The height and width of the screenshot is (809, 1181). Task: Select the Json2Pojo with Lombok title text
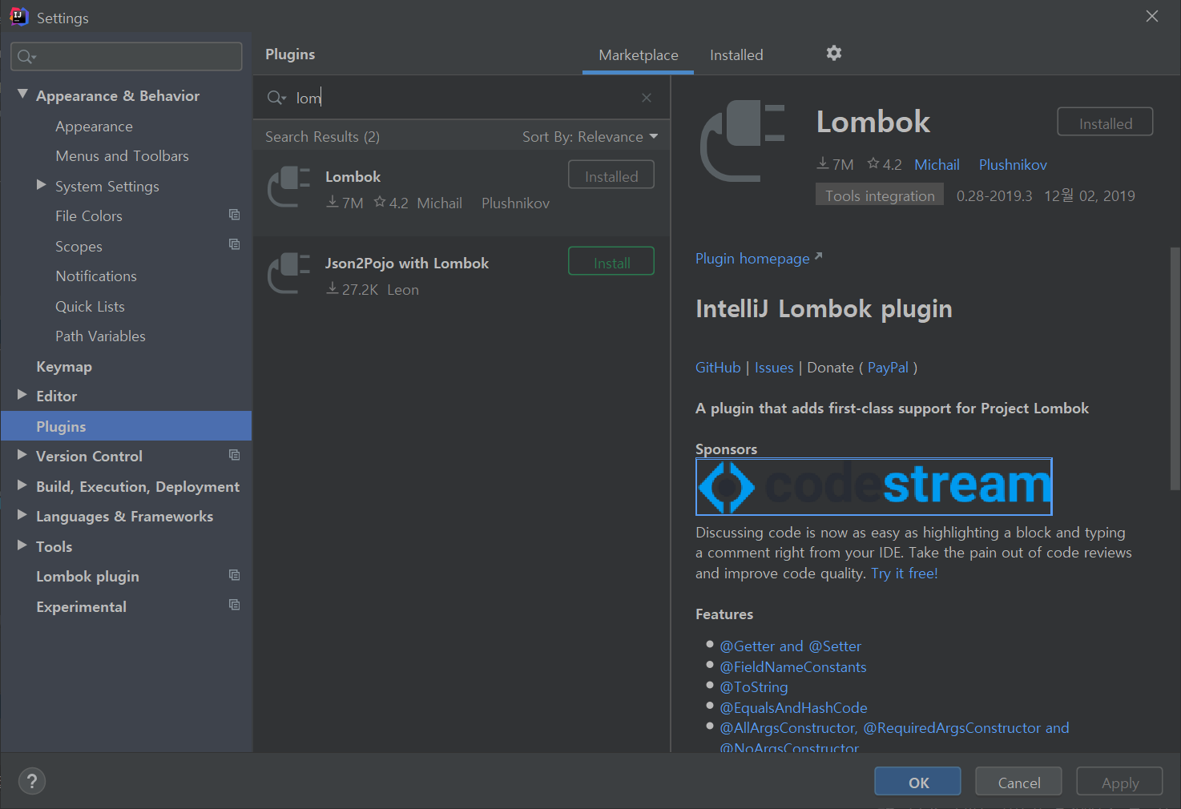pyautogui.click(x=407, y=264)
